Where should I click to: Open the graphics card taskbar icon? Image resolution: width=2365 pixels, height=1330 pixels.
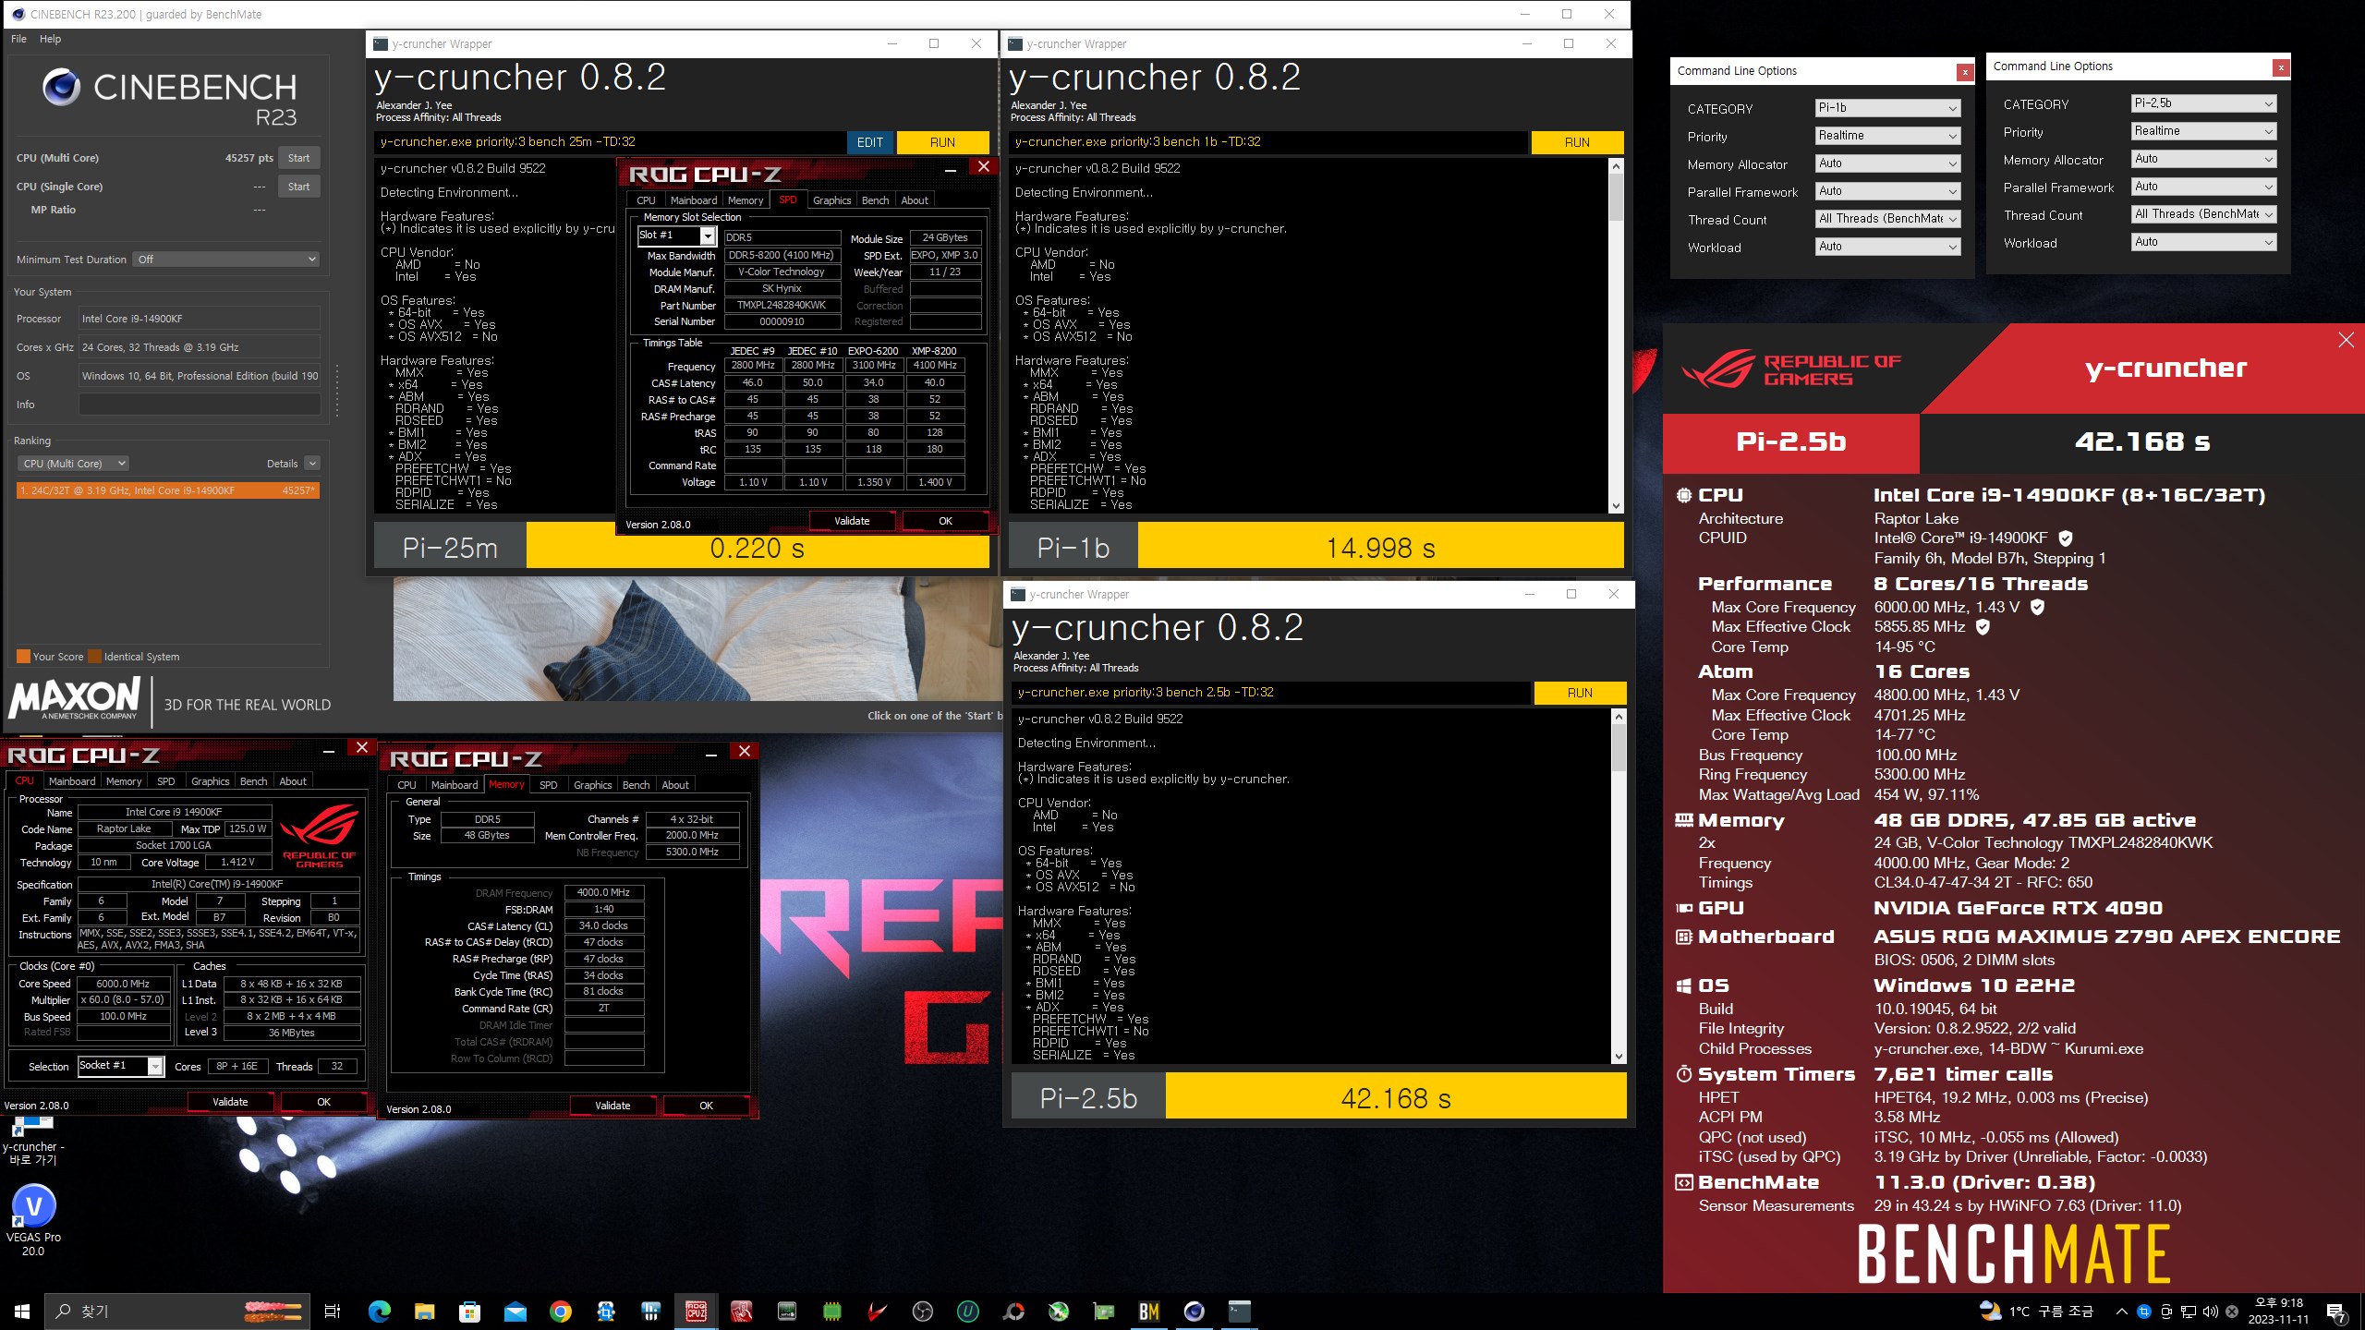[1103, 1311]
